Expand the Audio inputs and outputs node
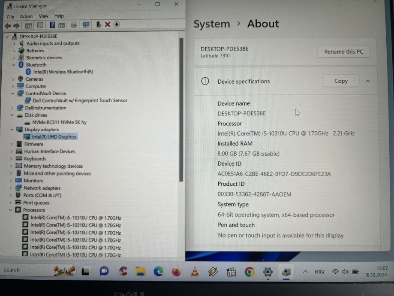 [x=14, y=43]
